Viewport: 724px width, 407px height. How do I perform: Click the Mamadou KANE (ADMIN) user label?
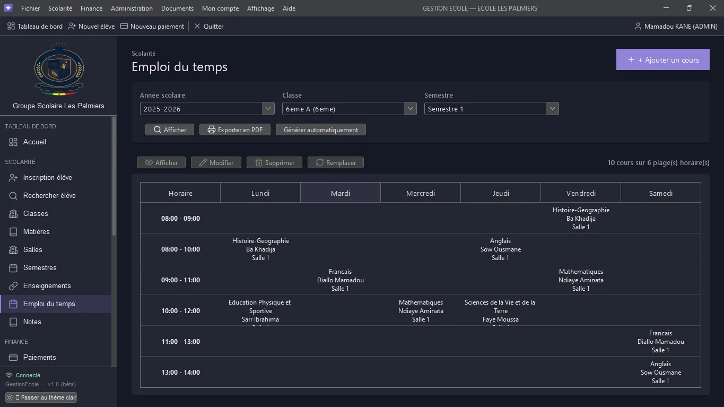tap(676, 26)
